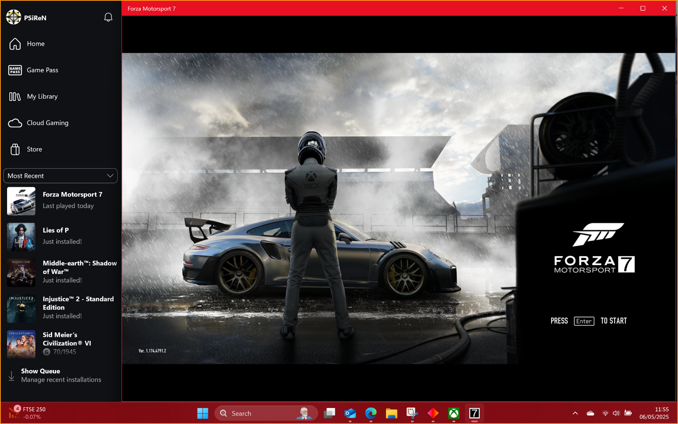This screenshot has width=678, height=424.
Task: Show hidden system tray icons
Action: click(x=575, y=413)
